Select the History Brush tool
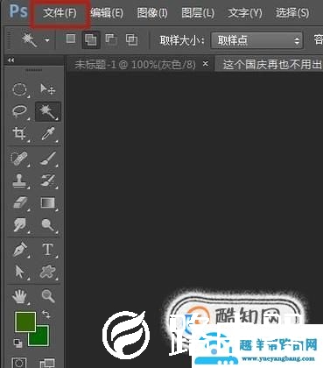 (48, 180)
